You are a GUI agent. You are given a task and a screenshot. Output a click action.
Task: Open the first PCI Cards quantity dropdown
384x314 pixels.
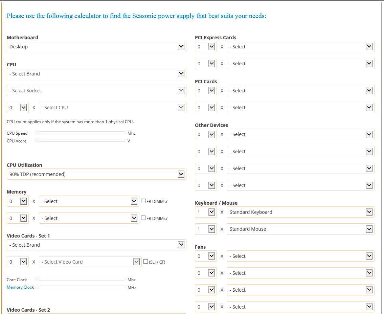[206, 91]
